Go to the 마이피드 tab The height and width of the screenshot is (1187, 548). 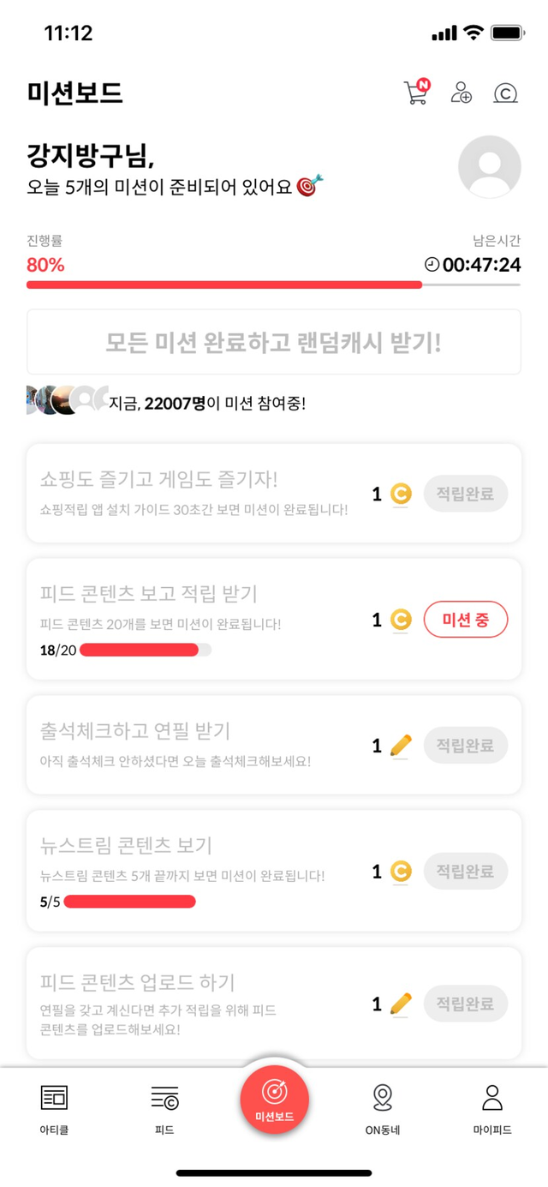point(492,1108)
